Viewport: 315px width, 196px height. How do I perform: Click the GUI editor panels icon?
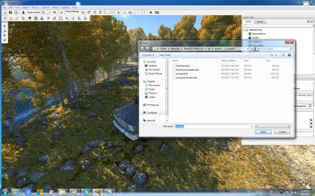click(10, 12)
